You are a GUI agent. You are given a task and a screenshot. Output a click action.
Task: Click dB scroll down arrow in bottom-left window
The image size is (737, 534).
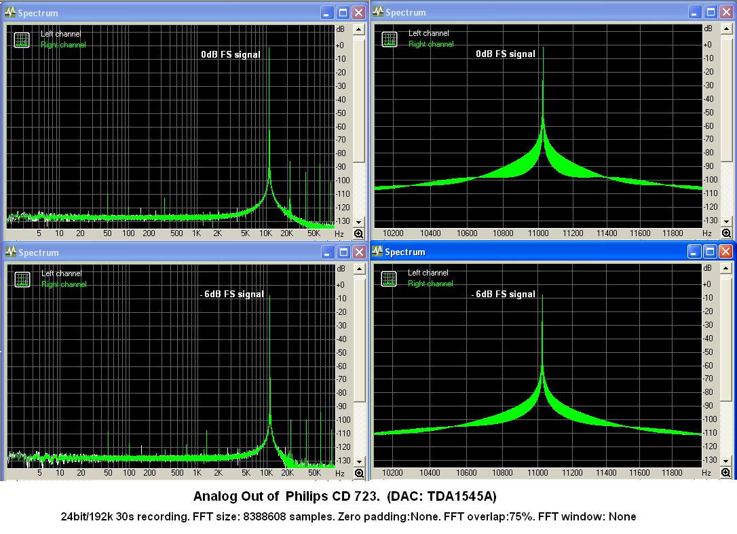pos(359,461)
